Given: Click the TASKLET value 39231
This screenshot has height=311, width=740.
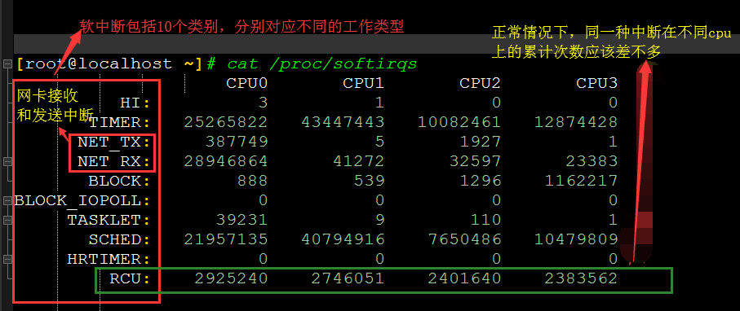Looking at the screenshot, I should 241,220.
